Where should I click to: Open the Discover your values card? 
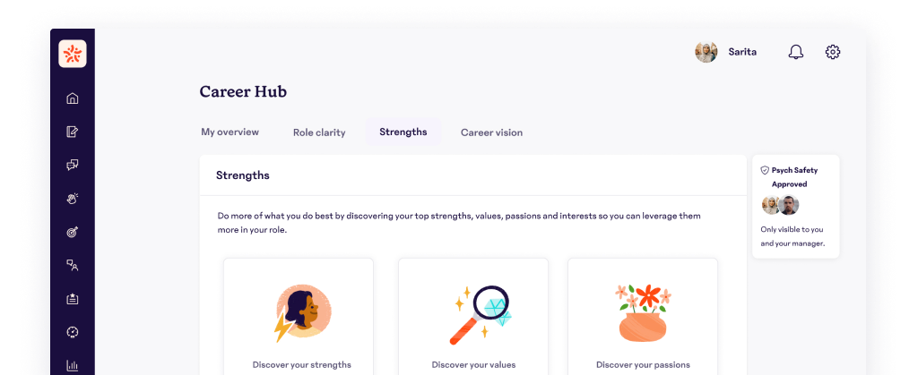coord(473,317)
